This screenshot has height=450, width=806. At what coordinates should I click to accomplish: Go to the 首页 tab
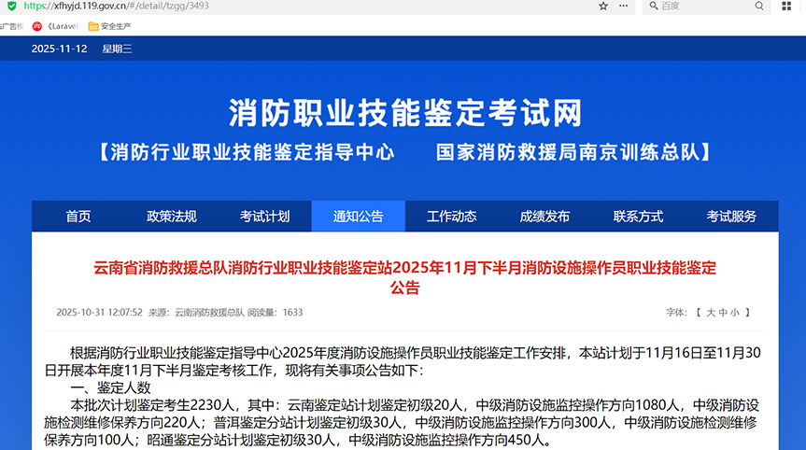point(78,217)
